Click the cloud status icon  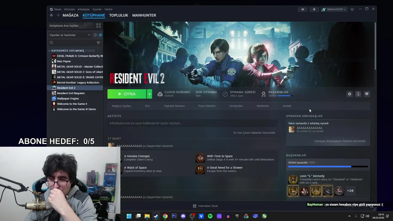point(160,94)
